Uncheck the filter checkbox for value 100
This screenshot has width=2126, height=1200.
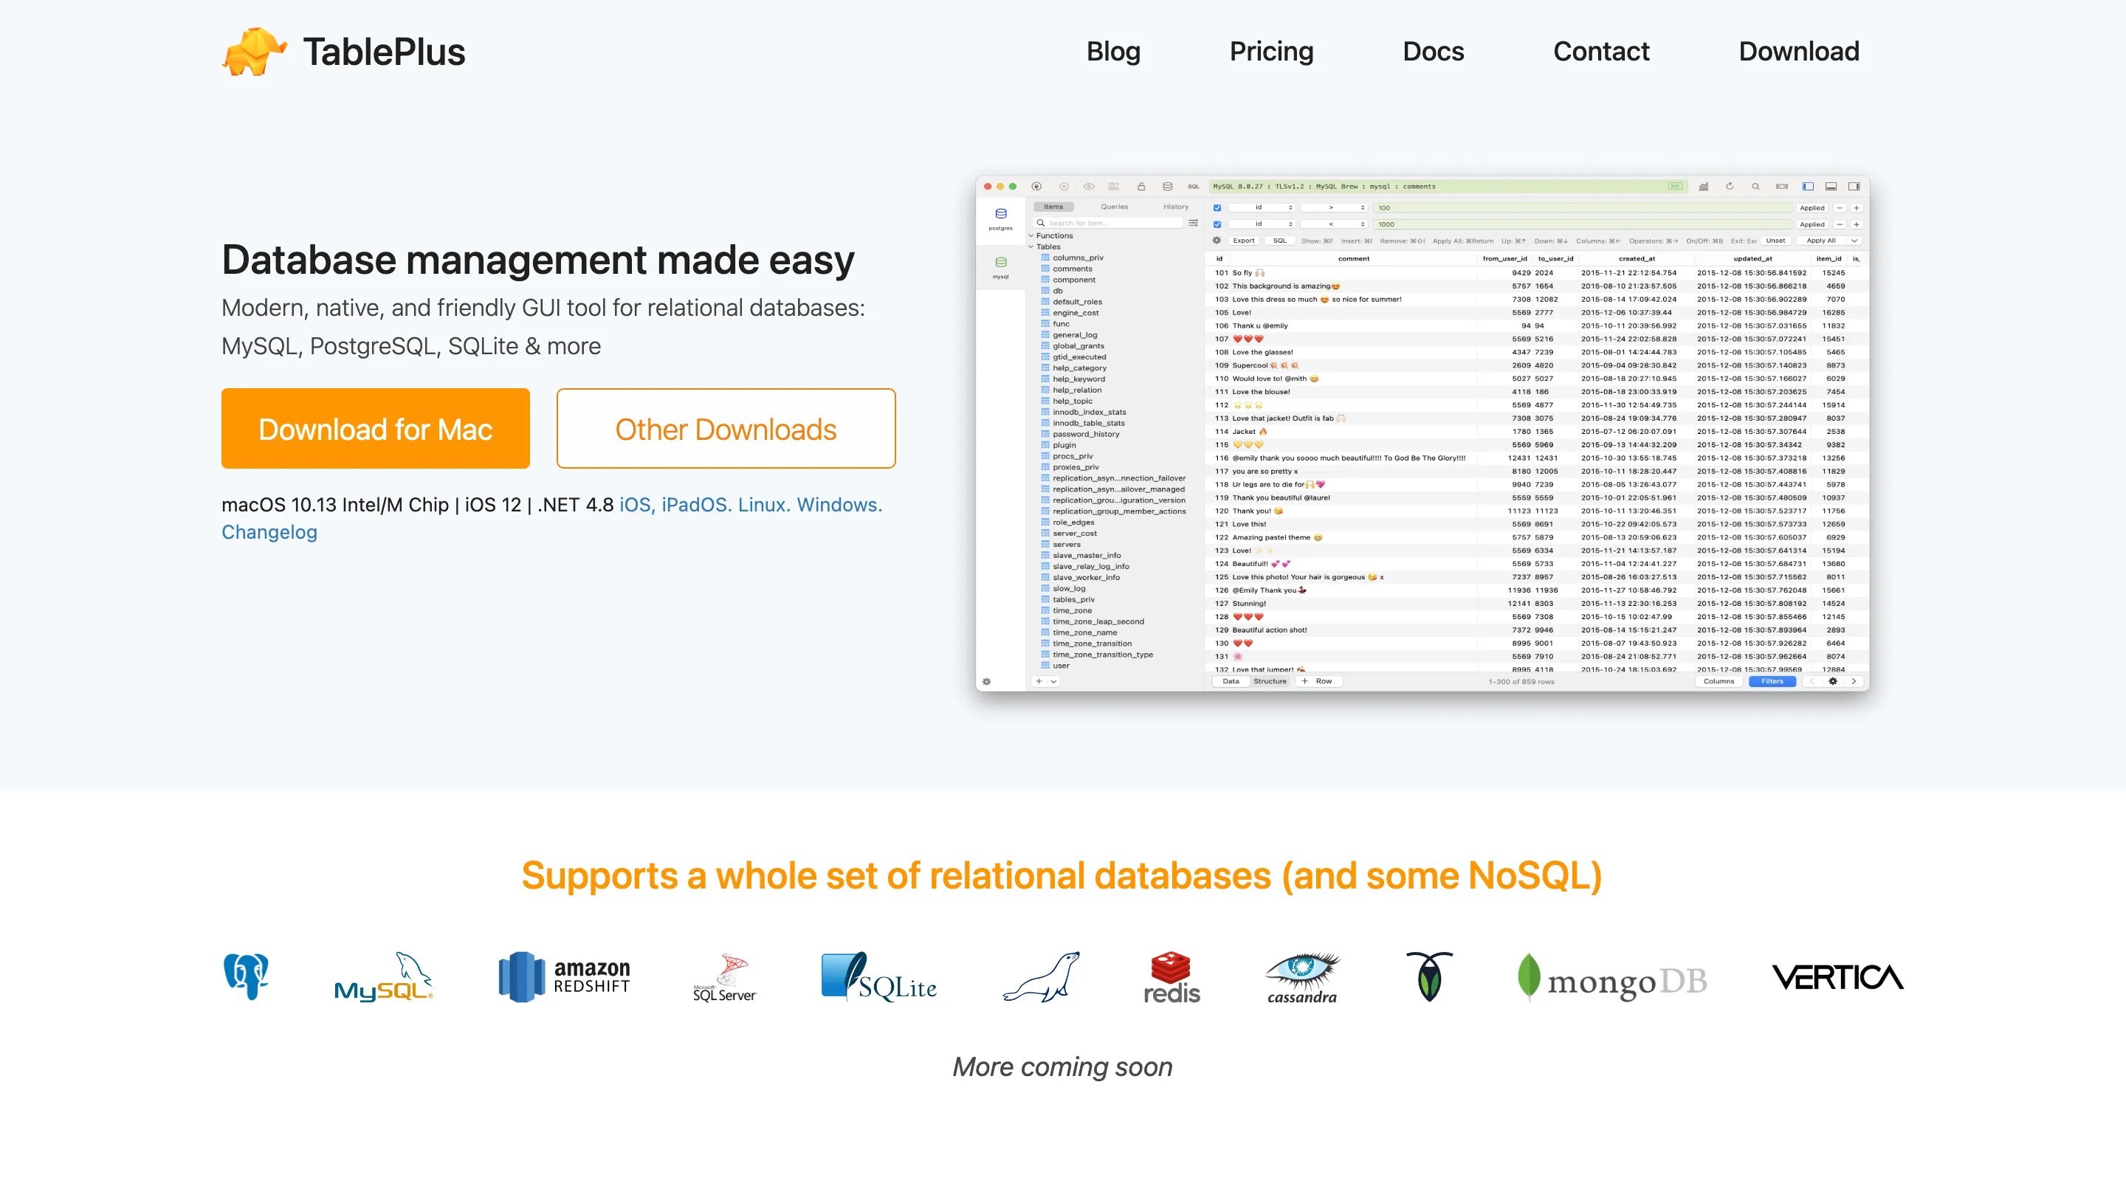[x=1217, y=208]
